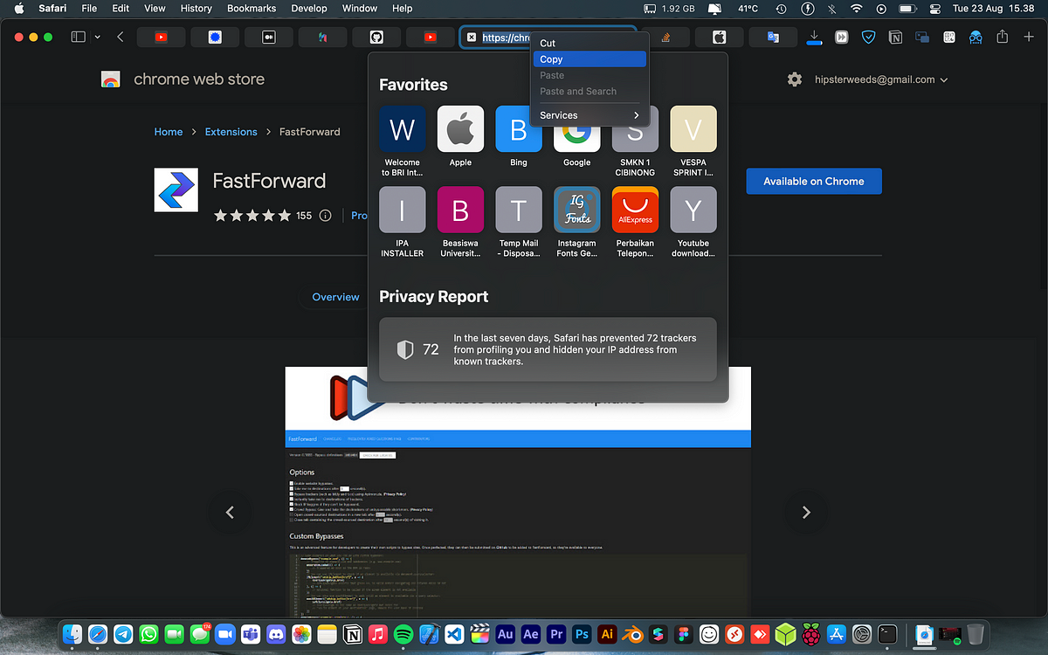Open Chrome Web Store settings gear

tap(794, 79)
